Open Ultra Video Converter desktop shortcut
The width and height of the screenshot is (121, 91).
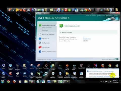[x=60, y=75]
